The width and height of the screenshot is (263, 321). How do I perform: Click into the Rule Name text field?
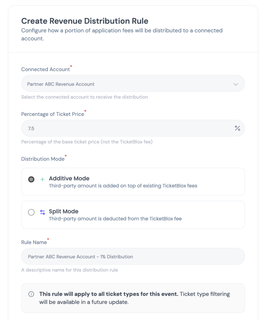tap(133, 256)
